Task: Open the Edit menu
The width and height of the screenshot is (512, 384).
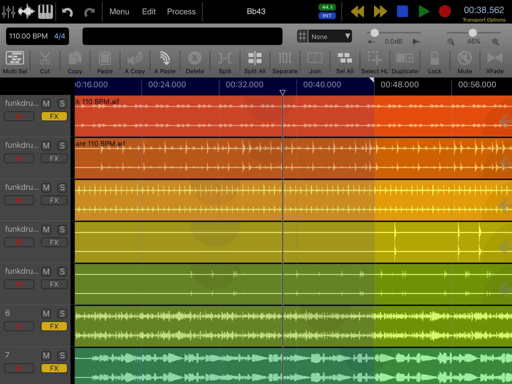Action: [x=149, y=12]
